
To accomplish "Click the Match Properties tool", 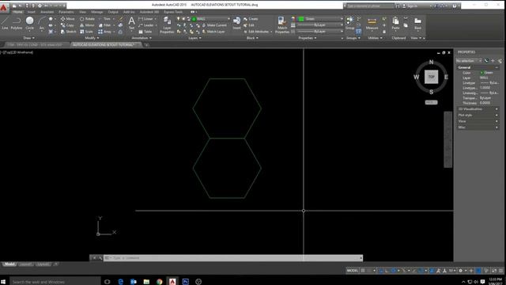I will tap(282, 25).
